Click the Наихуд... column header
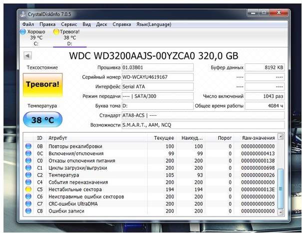The width and height of the screenshot is (302, 233). pos(191,138)
